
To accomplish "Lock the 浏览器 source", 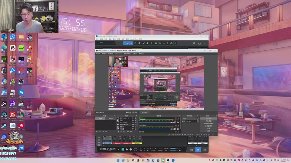I will 135,129.
